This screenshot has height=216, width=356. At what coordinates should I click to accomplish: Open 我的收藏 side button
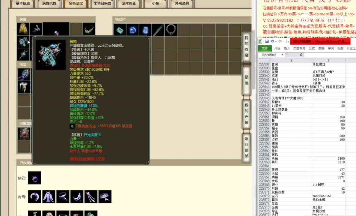[x=247, y=46]
